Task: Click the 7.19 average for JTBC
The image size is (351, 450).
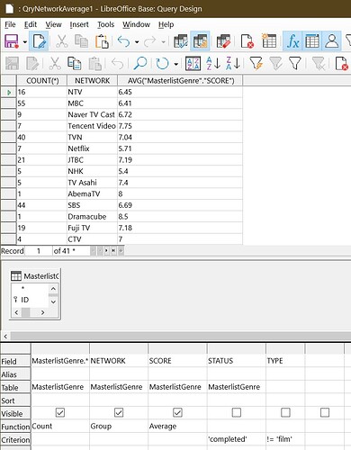Action: (180, 160)
